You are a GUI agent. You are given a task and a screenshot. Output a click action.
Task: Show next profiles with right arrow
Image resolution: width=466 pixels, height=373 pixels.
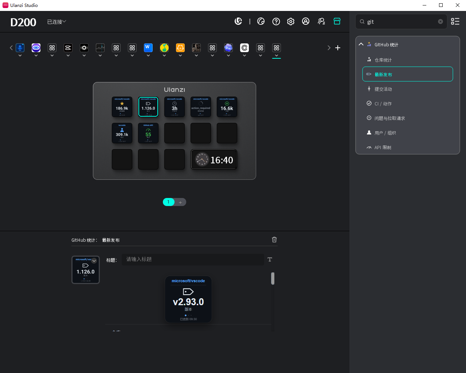point(329,48)
